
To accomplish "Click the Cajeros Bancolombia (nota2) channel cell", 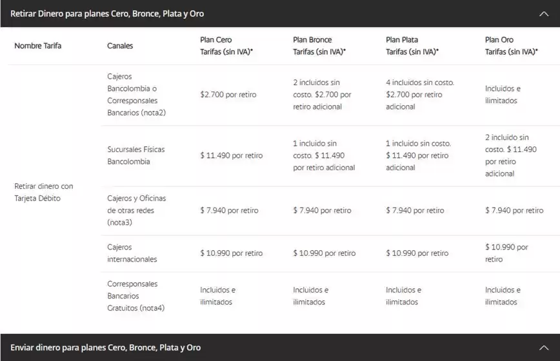I will click(132, 95).
